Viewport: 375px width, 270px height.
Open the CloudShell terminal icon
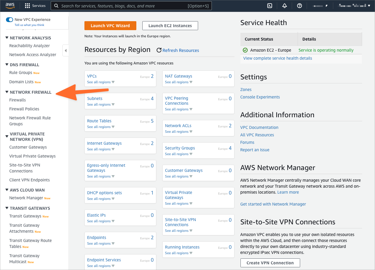tap(270, 6)
